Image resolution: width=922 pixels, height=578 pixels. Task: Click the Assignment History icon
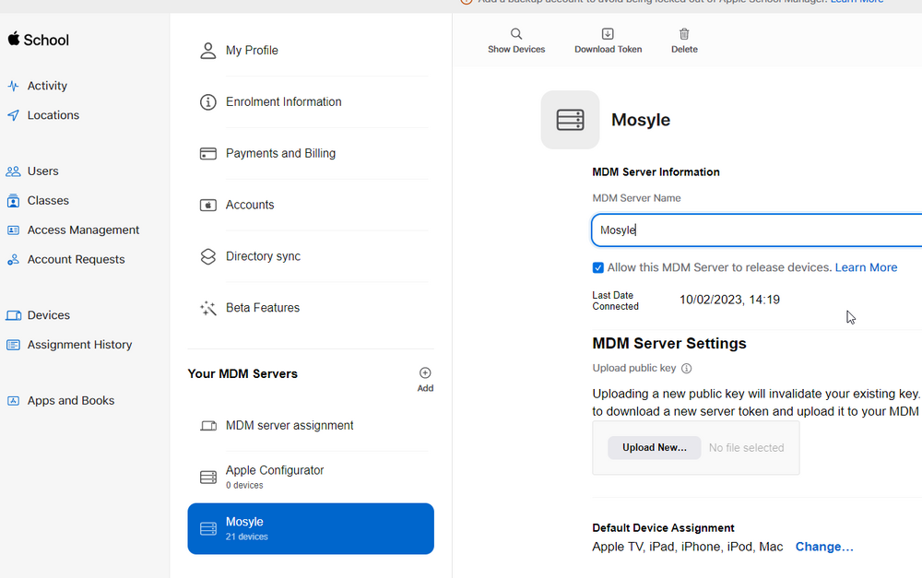(13, 345)
